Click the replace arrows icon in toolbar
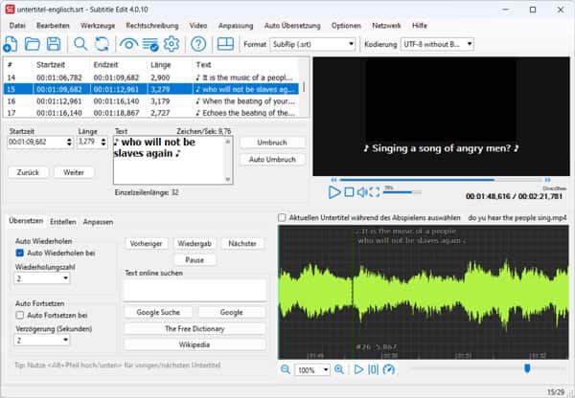 tap(103, 44)
